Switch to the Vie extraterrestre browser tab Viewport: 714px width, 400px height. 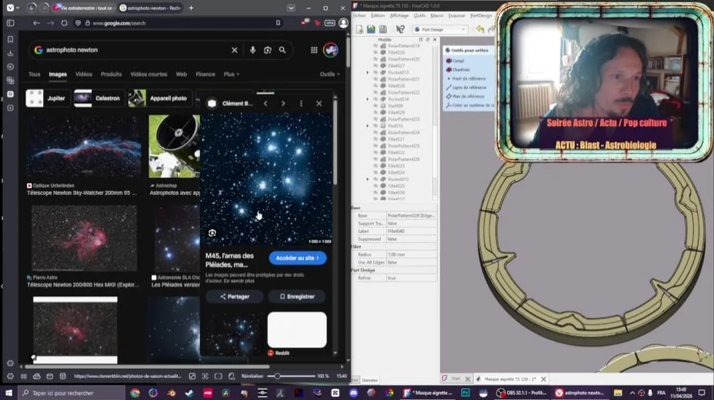(x=84, y=8)
